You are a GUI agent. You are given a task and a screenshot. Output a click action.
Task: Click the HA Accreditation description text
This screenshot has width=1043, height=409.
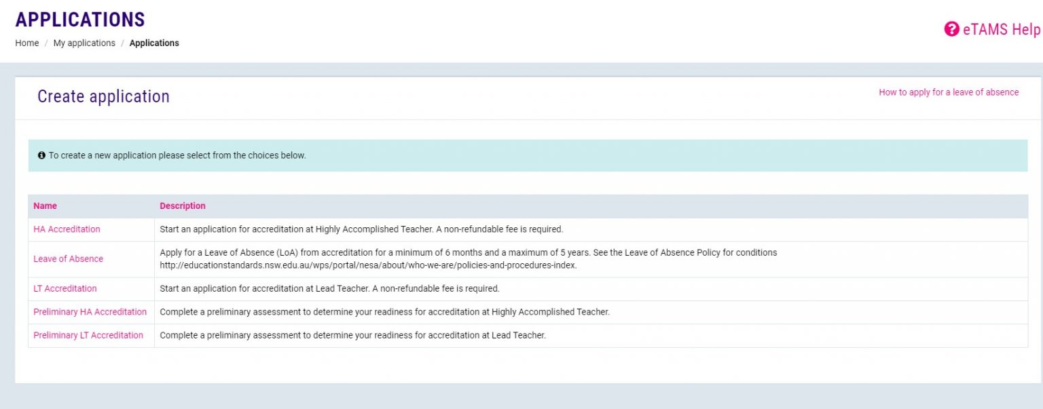(361, 229)
